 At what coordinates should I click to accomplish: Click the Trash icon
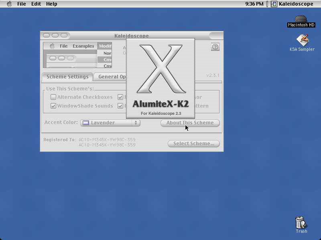click(x=301, y=223)
